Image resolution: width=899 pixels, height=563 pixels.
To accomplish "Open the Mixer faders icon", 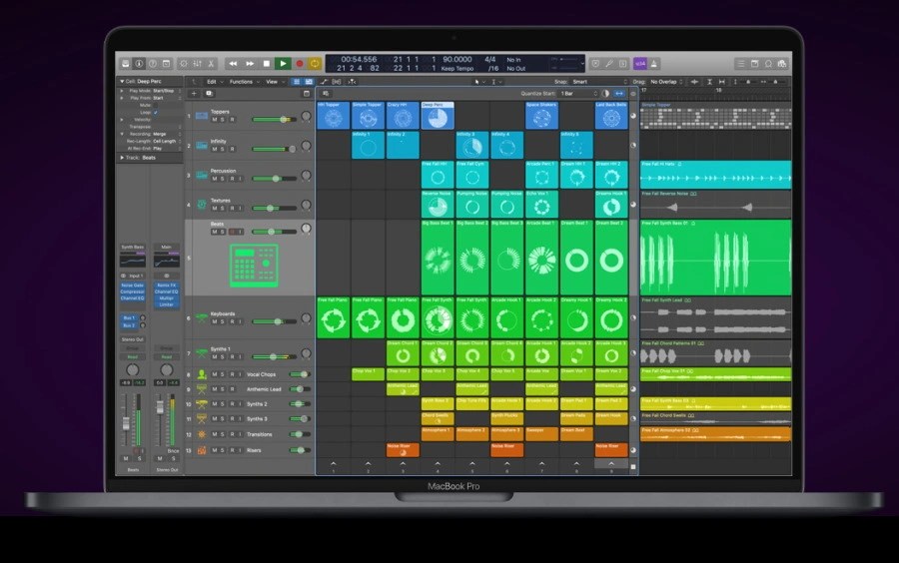I will click(197, 64).
